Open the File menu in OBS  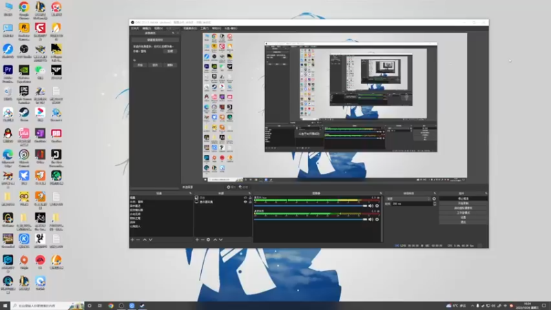[135, 28]
